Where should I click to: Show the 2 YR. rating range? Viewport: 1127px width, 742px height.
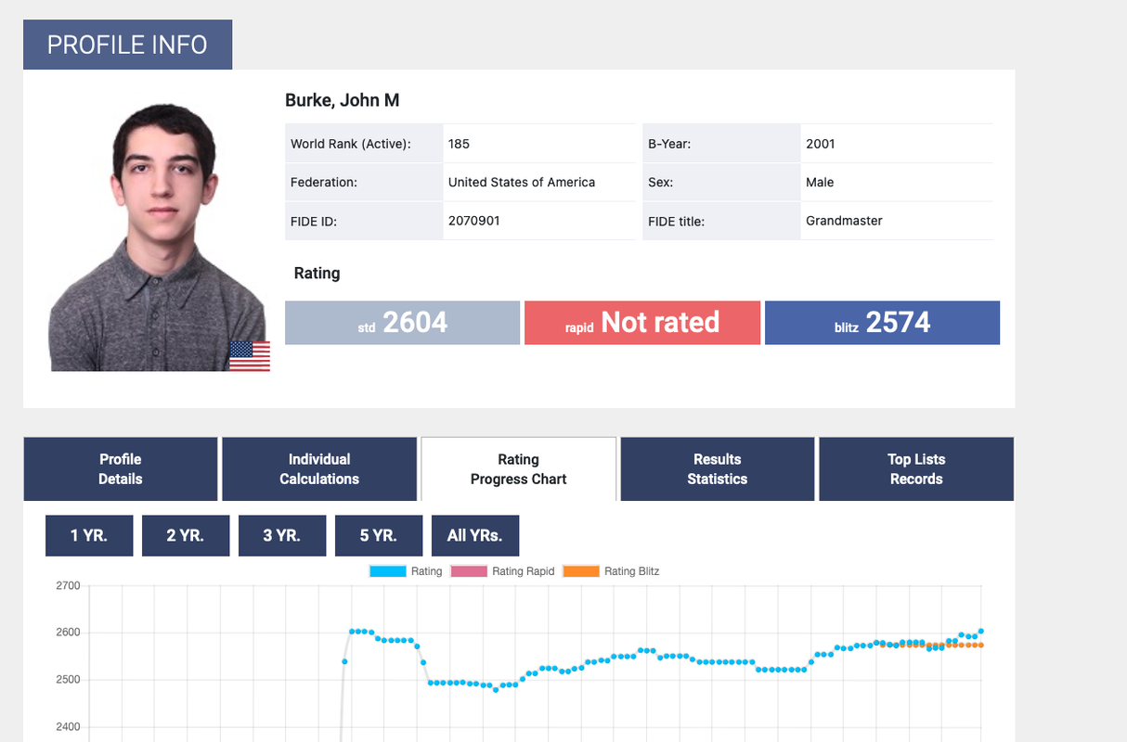(x=186, y=536)
